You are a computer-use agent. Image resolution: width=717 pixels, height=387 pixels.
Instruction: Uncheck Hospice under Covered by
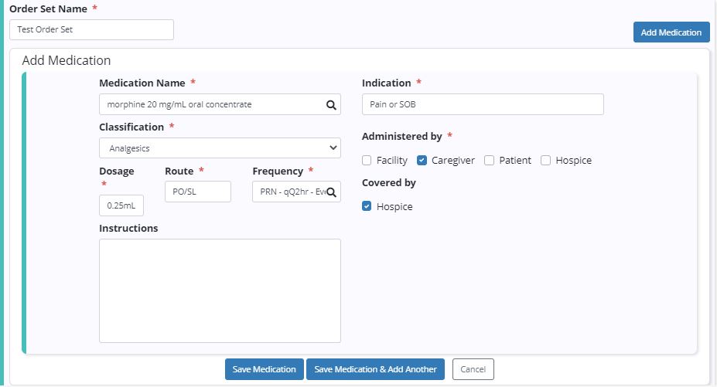point(367,207)
